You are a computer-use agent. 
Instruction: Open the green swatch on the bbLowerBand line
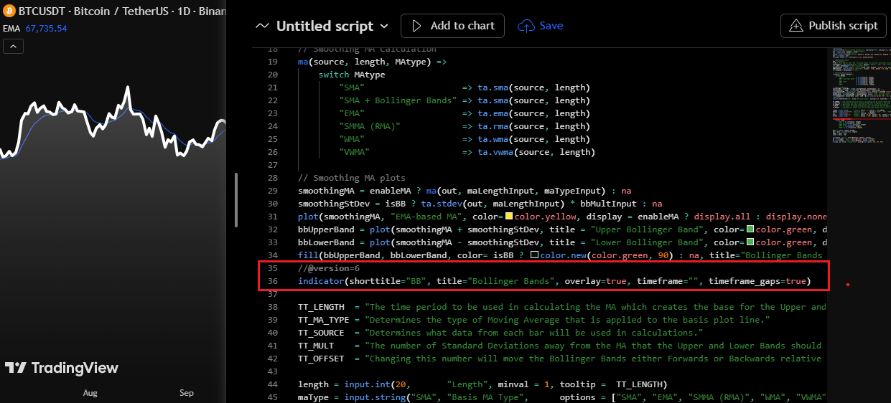coord(750,242)
